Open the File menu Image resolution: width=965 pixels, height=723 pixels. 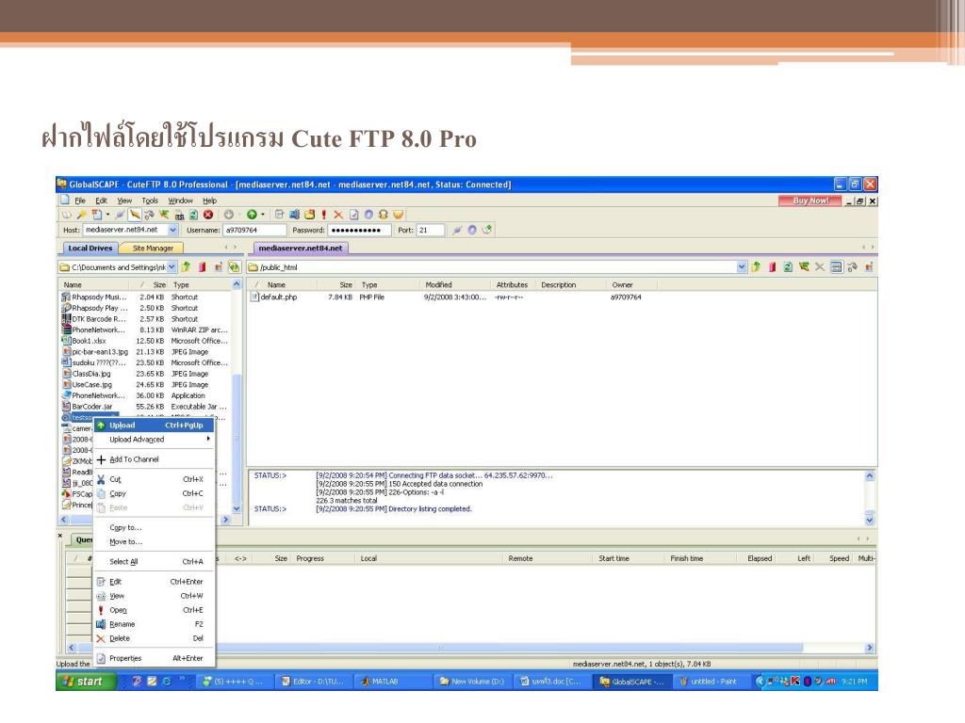click(80, 201)
